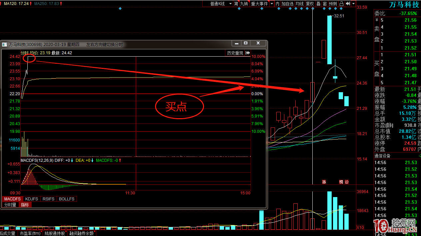Show 重大事件 major events
Viewport: 421px width, 236px height.
coord(259,4)
